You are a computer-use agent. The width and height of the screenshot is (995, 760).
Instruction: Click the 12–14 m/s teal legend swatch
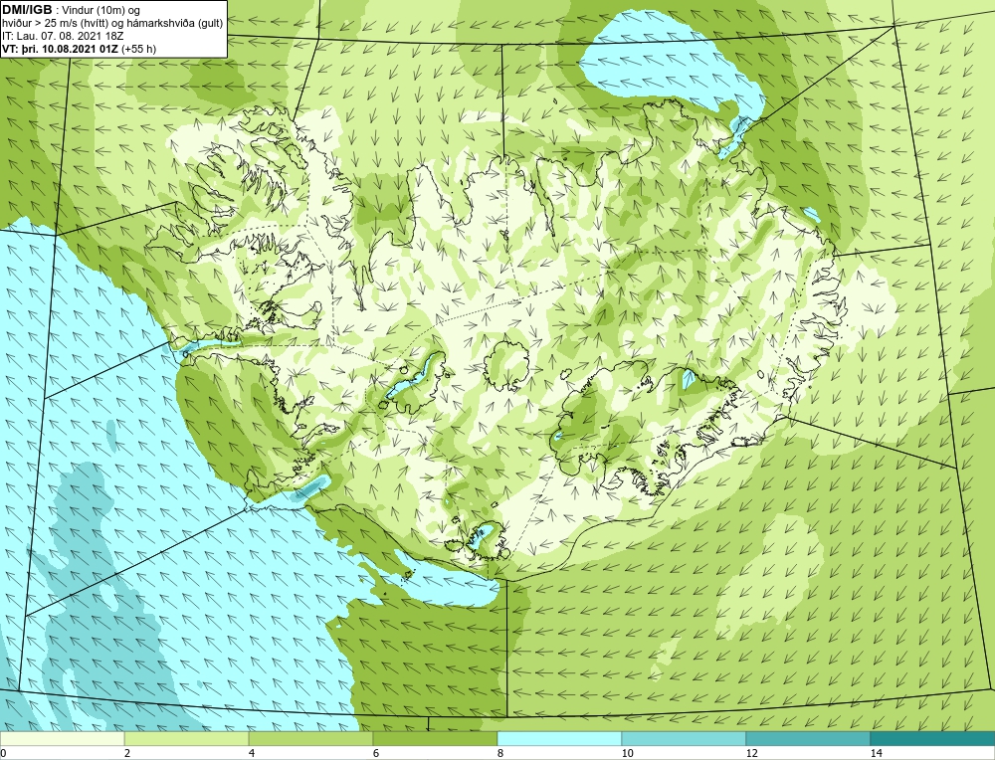pos(808,739)
